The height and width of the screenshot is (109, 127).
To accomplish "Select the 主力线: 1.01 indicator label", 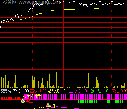I will point(79,91).
